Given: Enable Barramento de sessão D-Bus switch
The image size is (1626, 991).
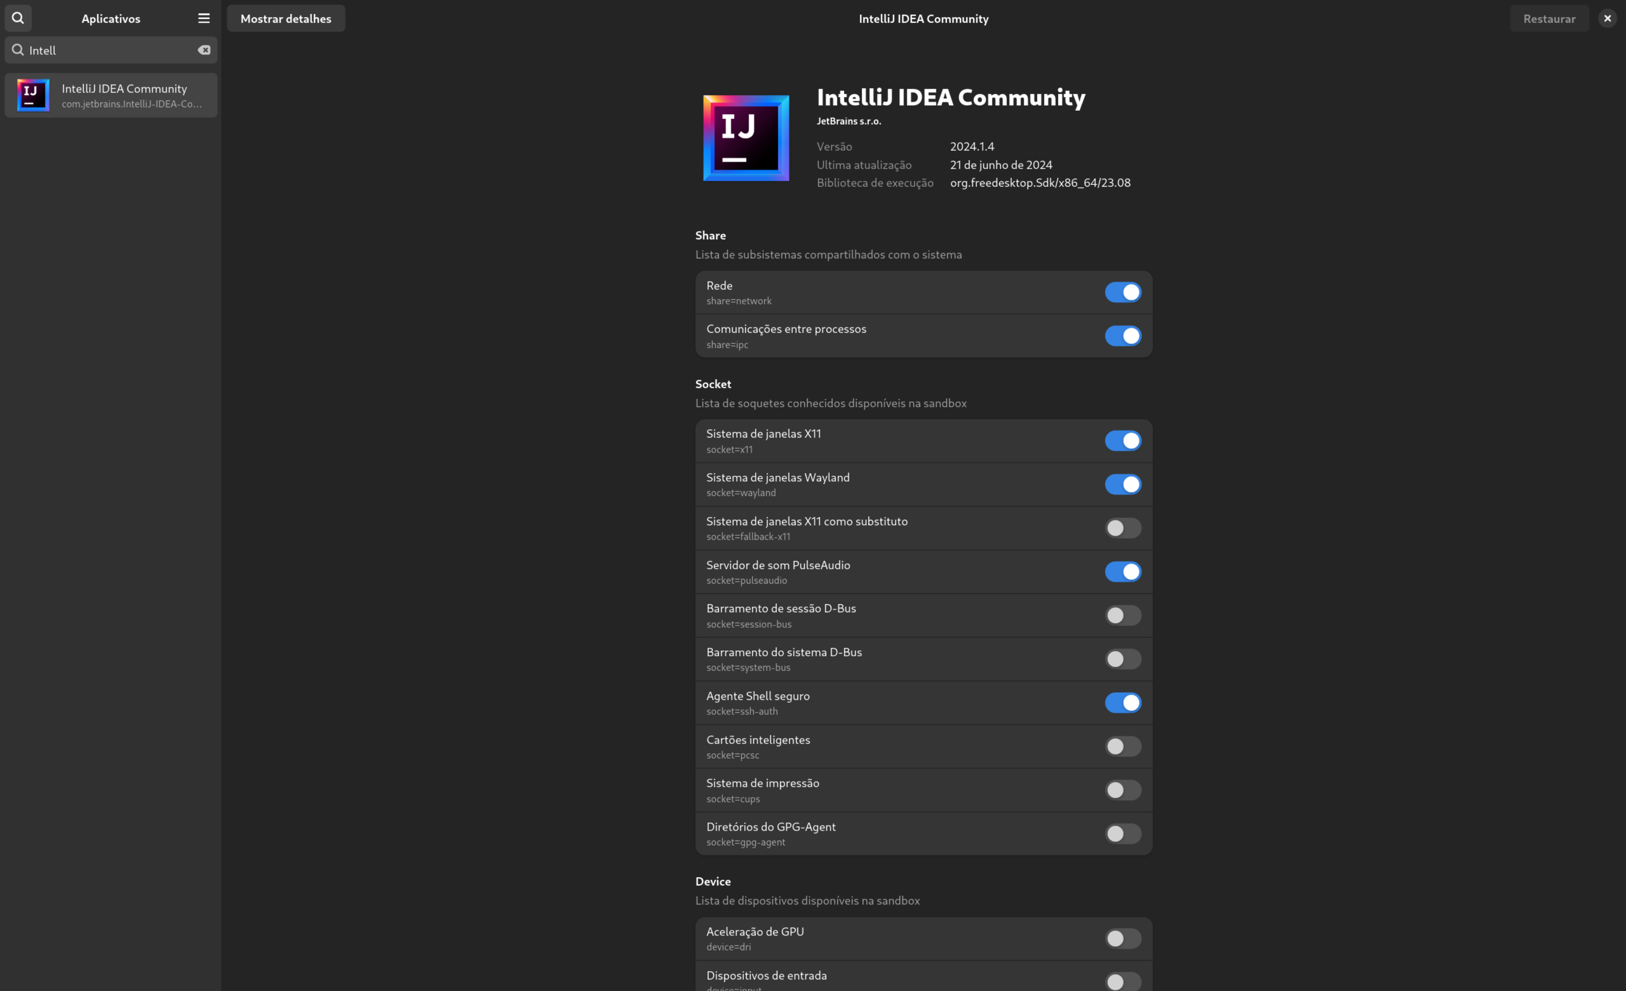Looking at the screenshot, I should [1123, 615].
